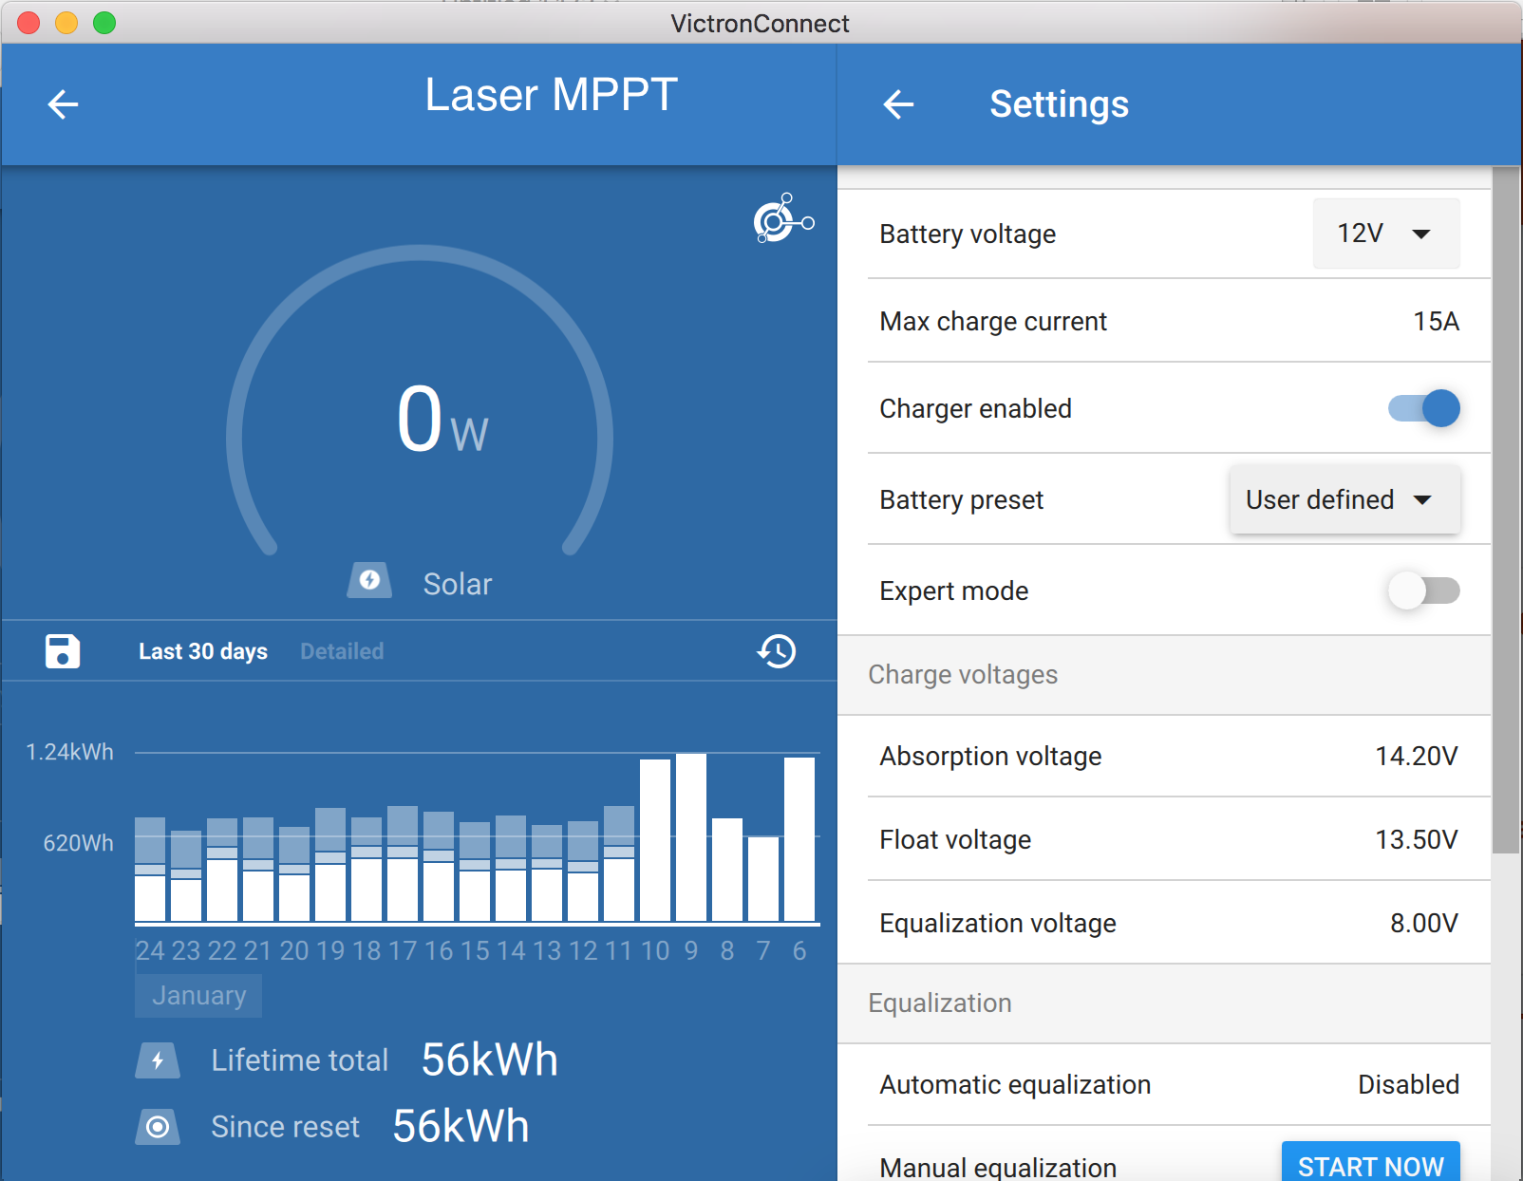Image resolution: width=1523 pixels, height=1181 pixels.
Task: Open the history clock icon
Action: click(x=777, y=651)
